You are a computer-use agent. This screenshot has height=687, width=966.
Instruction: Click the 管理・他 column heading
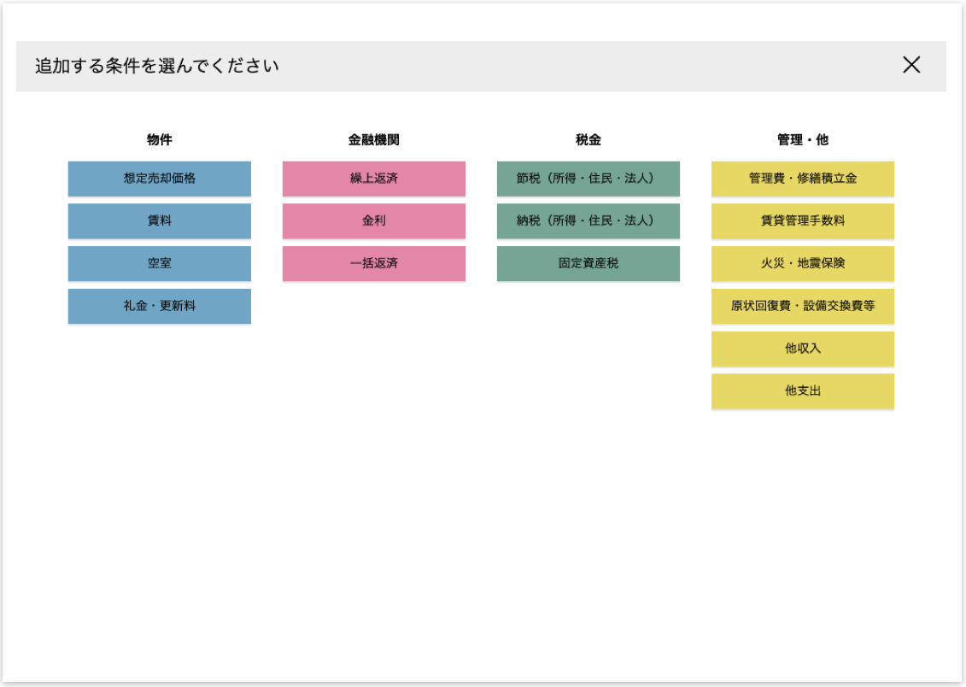(803, 140)
